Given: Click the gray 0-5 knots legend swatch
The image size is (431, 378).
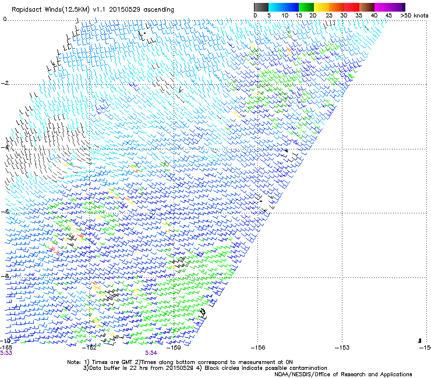Looking at the screenshot, I should click(261, 7).
